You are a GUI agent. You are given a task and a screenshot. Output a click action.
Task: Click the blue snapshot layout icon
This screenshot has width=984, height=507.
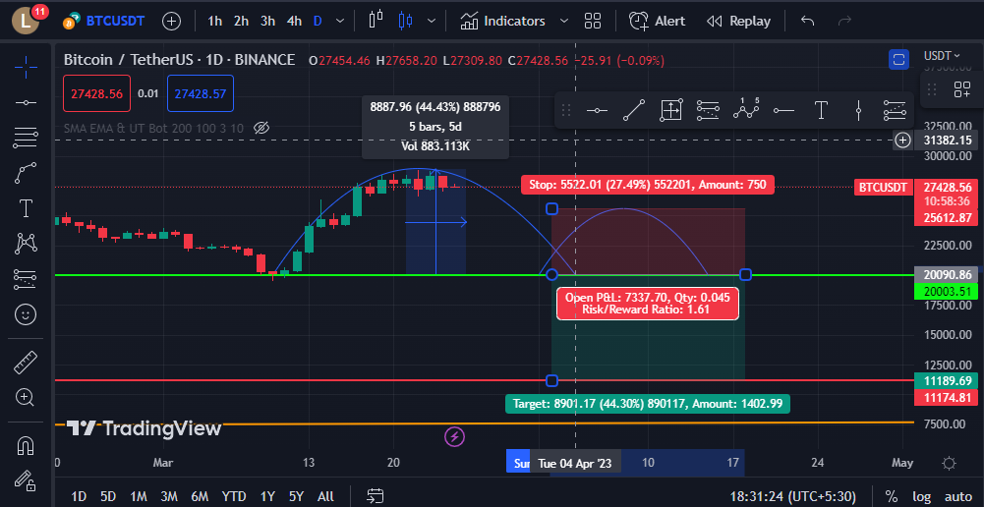tap(898, 60)
